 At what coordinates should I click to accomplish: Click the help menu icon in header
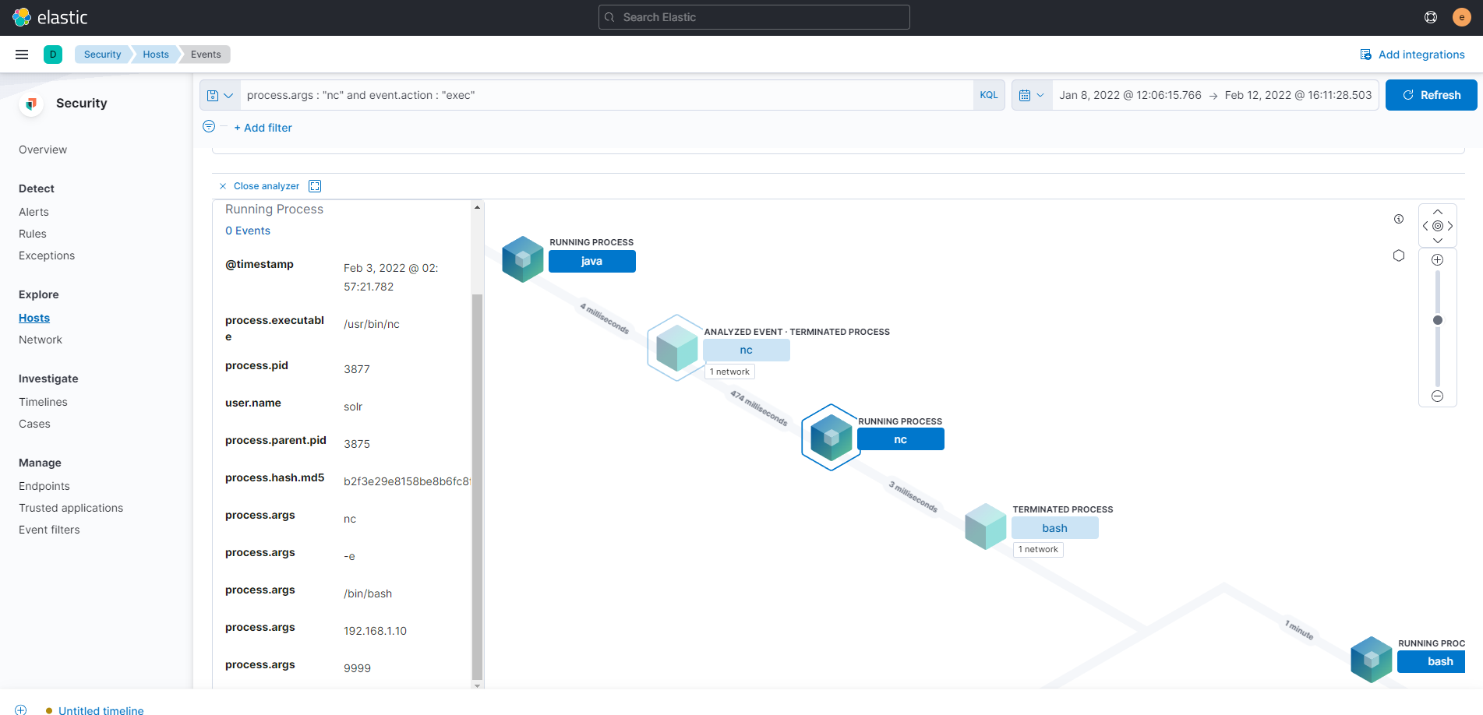pos(1431,17)
